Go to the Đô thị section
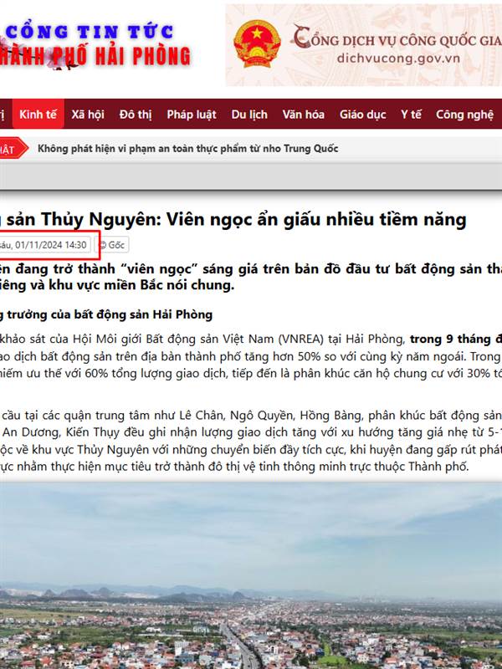 pyautogui.click(x=136, y=115)
